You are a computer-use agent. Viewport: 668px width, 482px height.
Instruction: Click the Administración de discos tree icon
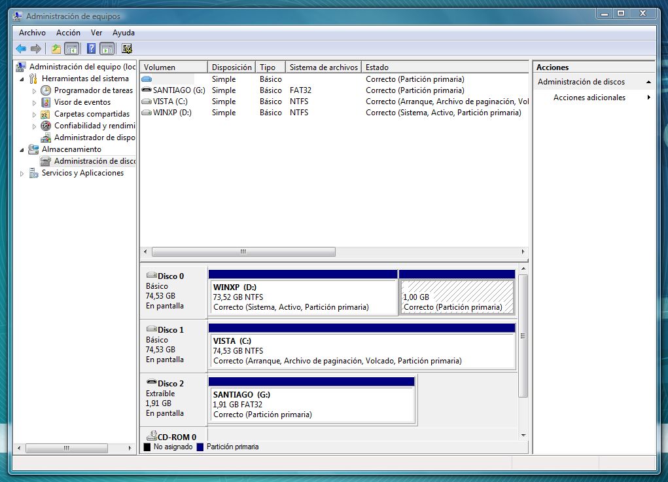click(46, 161)
